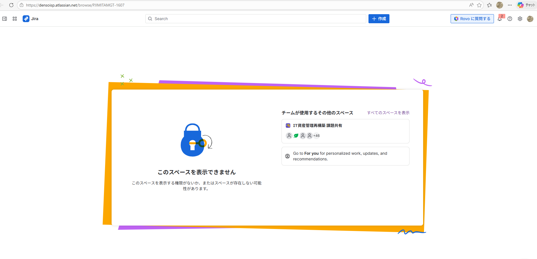The image size is (537, 259).
Task: Go to Jira home via Jira logo
Action: click(31, 19)
